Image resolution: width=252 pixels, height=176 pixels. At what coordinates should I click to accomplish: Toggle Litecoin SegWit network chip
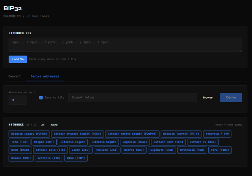pyautogui.click(x=104, y=142)
